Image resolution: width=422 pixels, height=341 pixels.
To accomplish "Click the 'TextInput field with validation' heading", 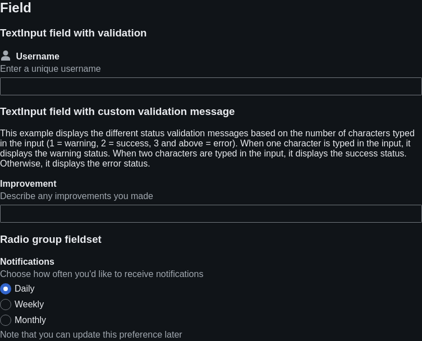I will click(x=73, y=33).
